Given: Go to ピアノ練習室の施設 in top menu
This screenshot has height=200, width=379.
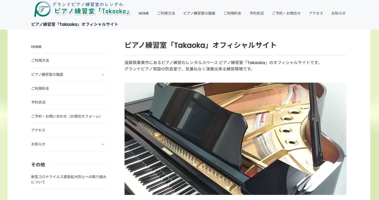Looking at the screenshot, I should pos(199,13).
